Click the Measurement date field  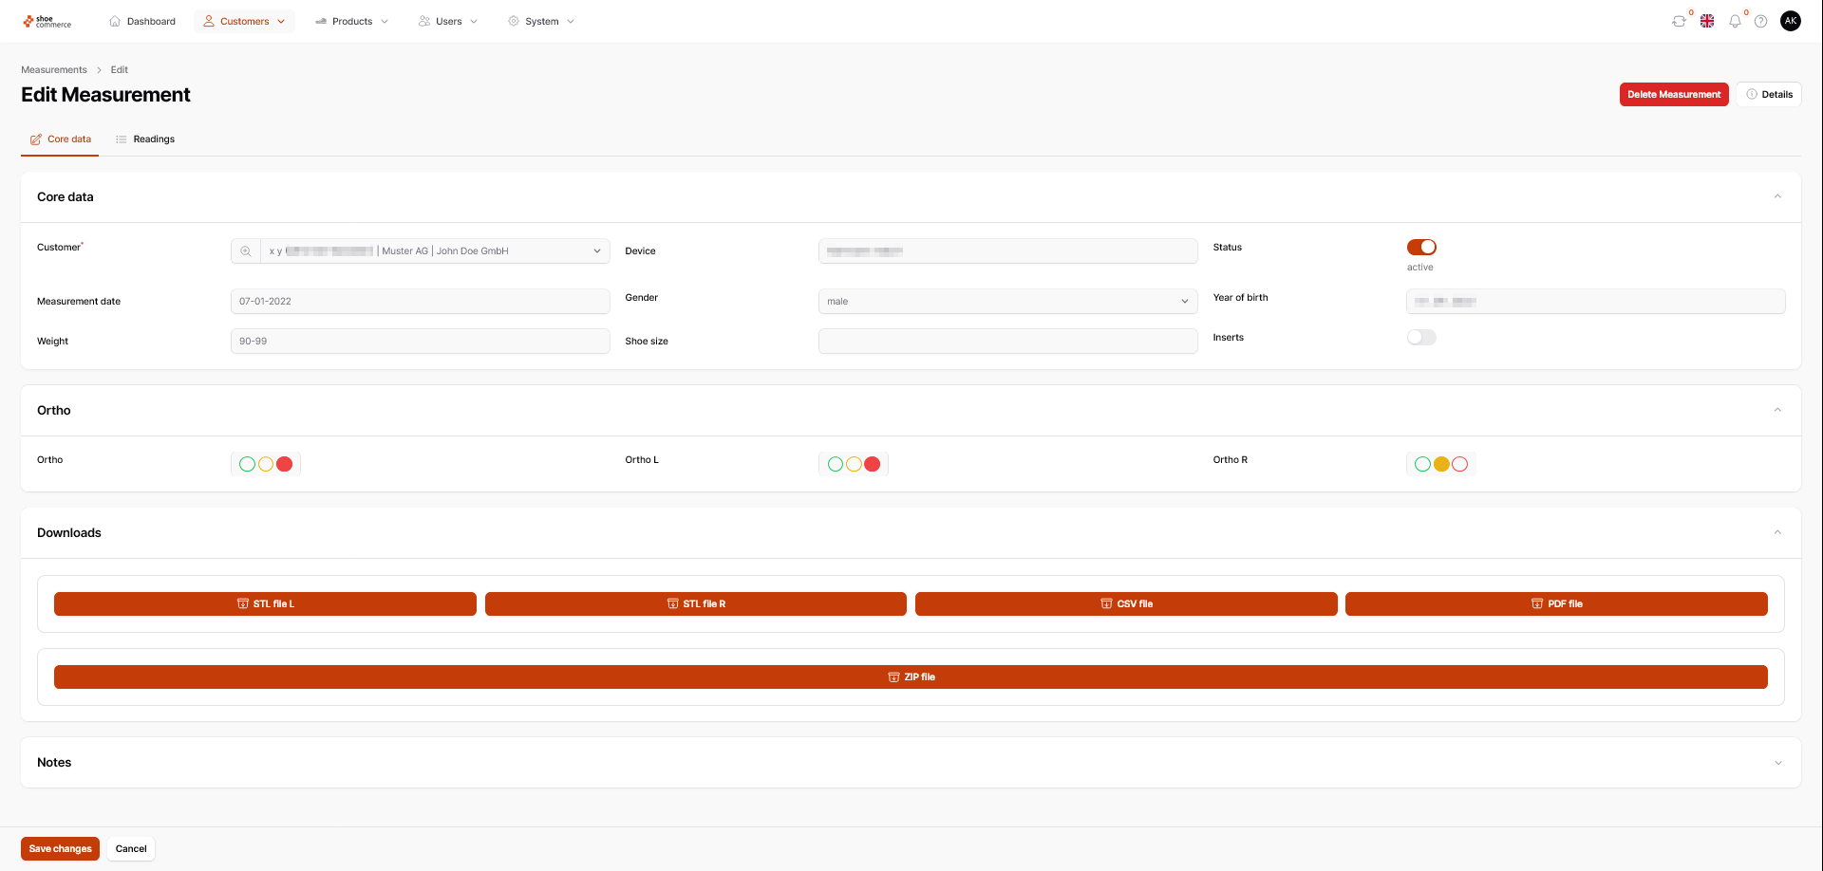420,302
